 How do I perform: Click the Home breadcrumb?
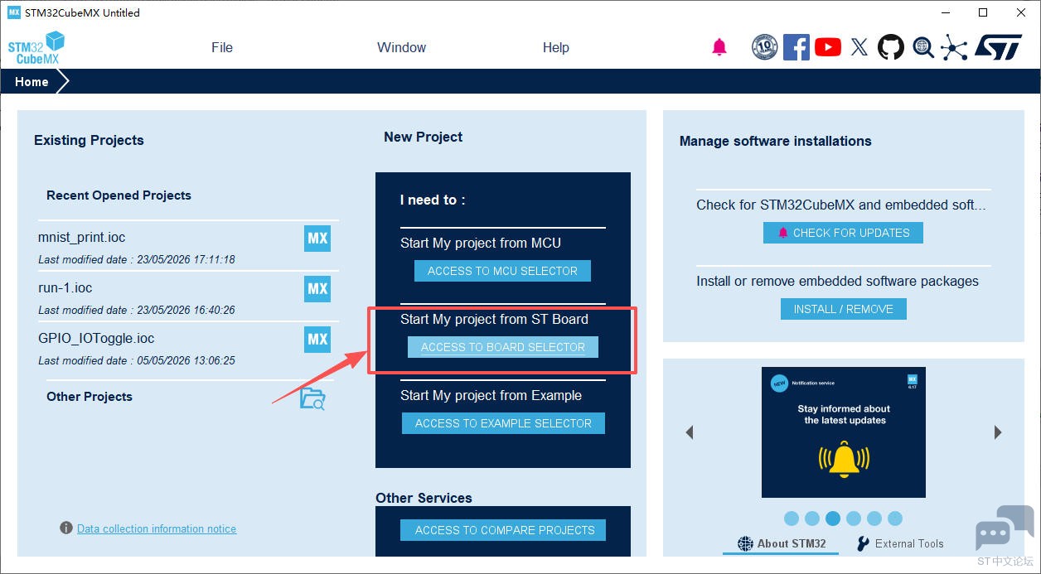tap(31, 82)
